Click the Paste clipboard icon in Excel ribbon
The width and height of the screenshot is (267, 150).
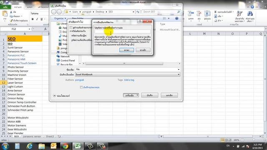5,13
